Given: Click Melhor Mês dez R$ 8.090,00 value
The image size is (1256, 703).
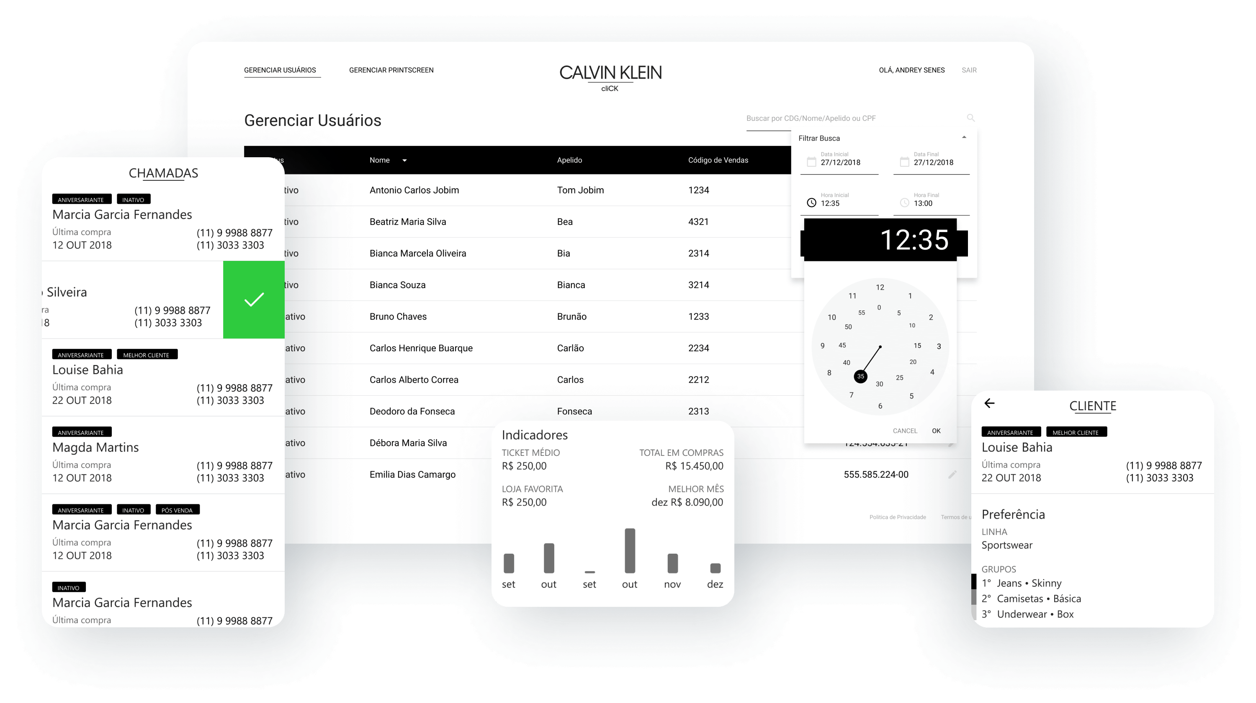Looking at the screenshot, I should (x=687, y=502).
